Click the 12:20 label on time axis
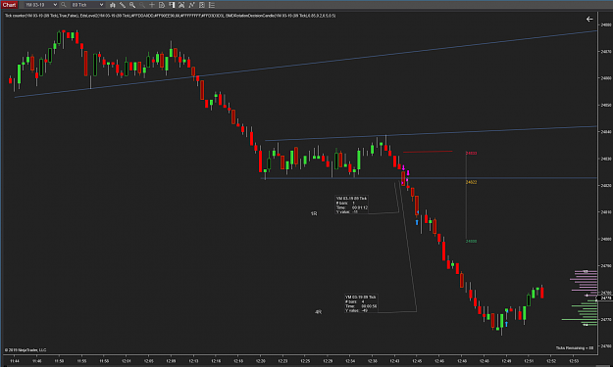This screenshot has width=613, height=367. [x=260, y=361]
